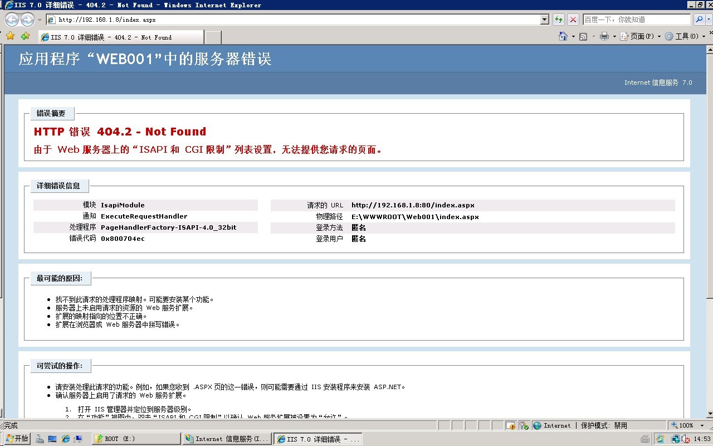
Task: Open Favorites Center star icon
Action: 10,36
